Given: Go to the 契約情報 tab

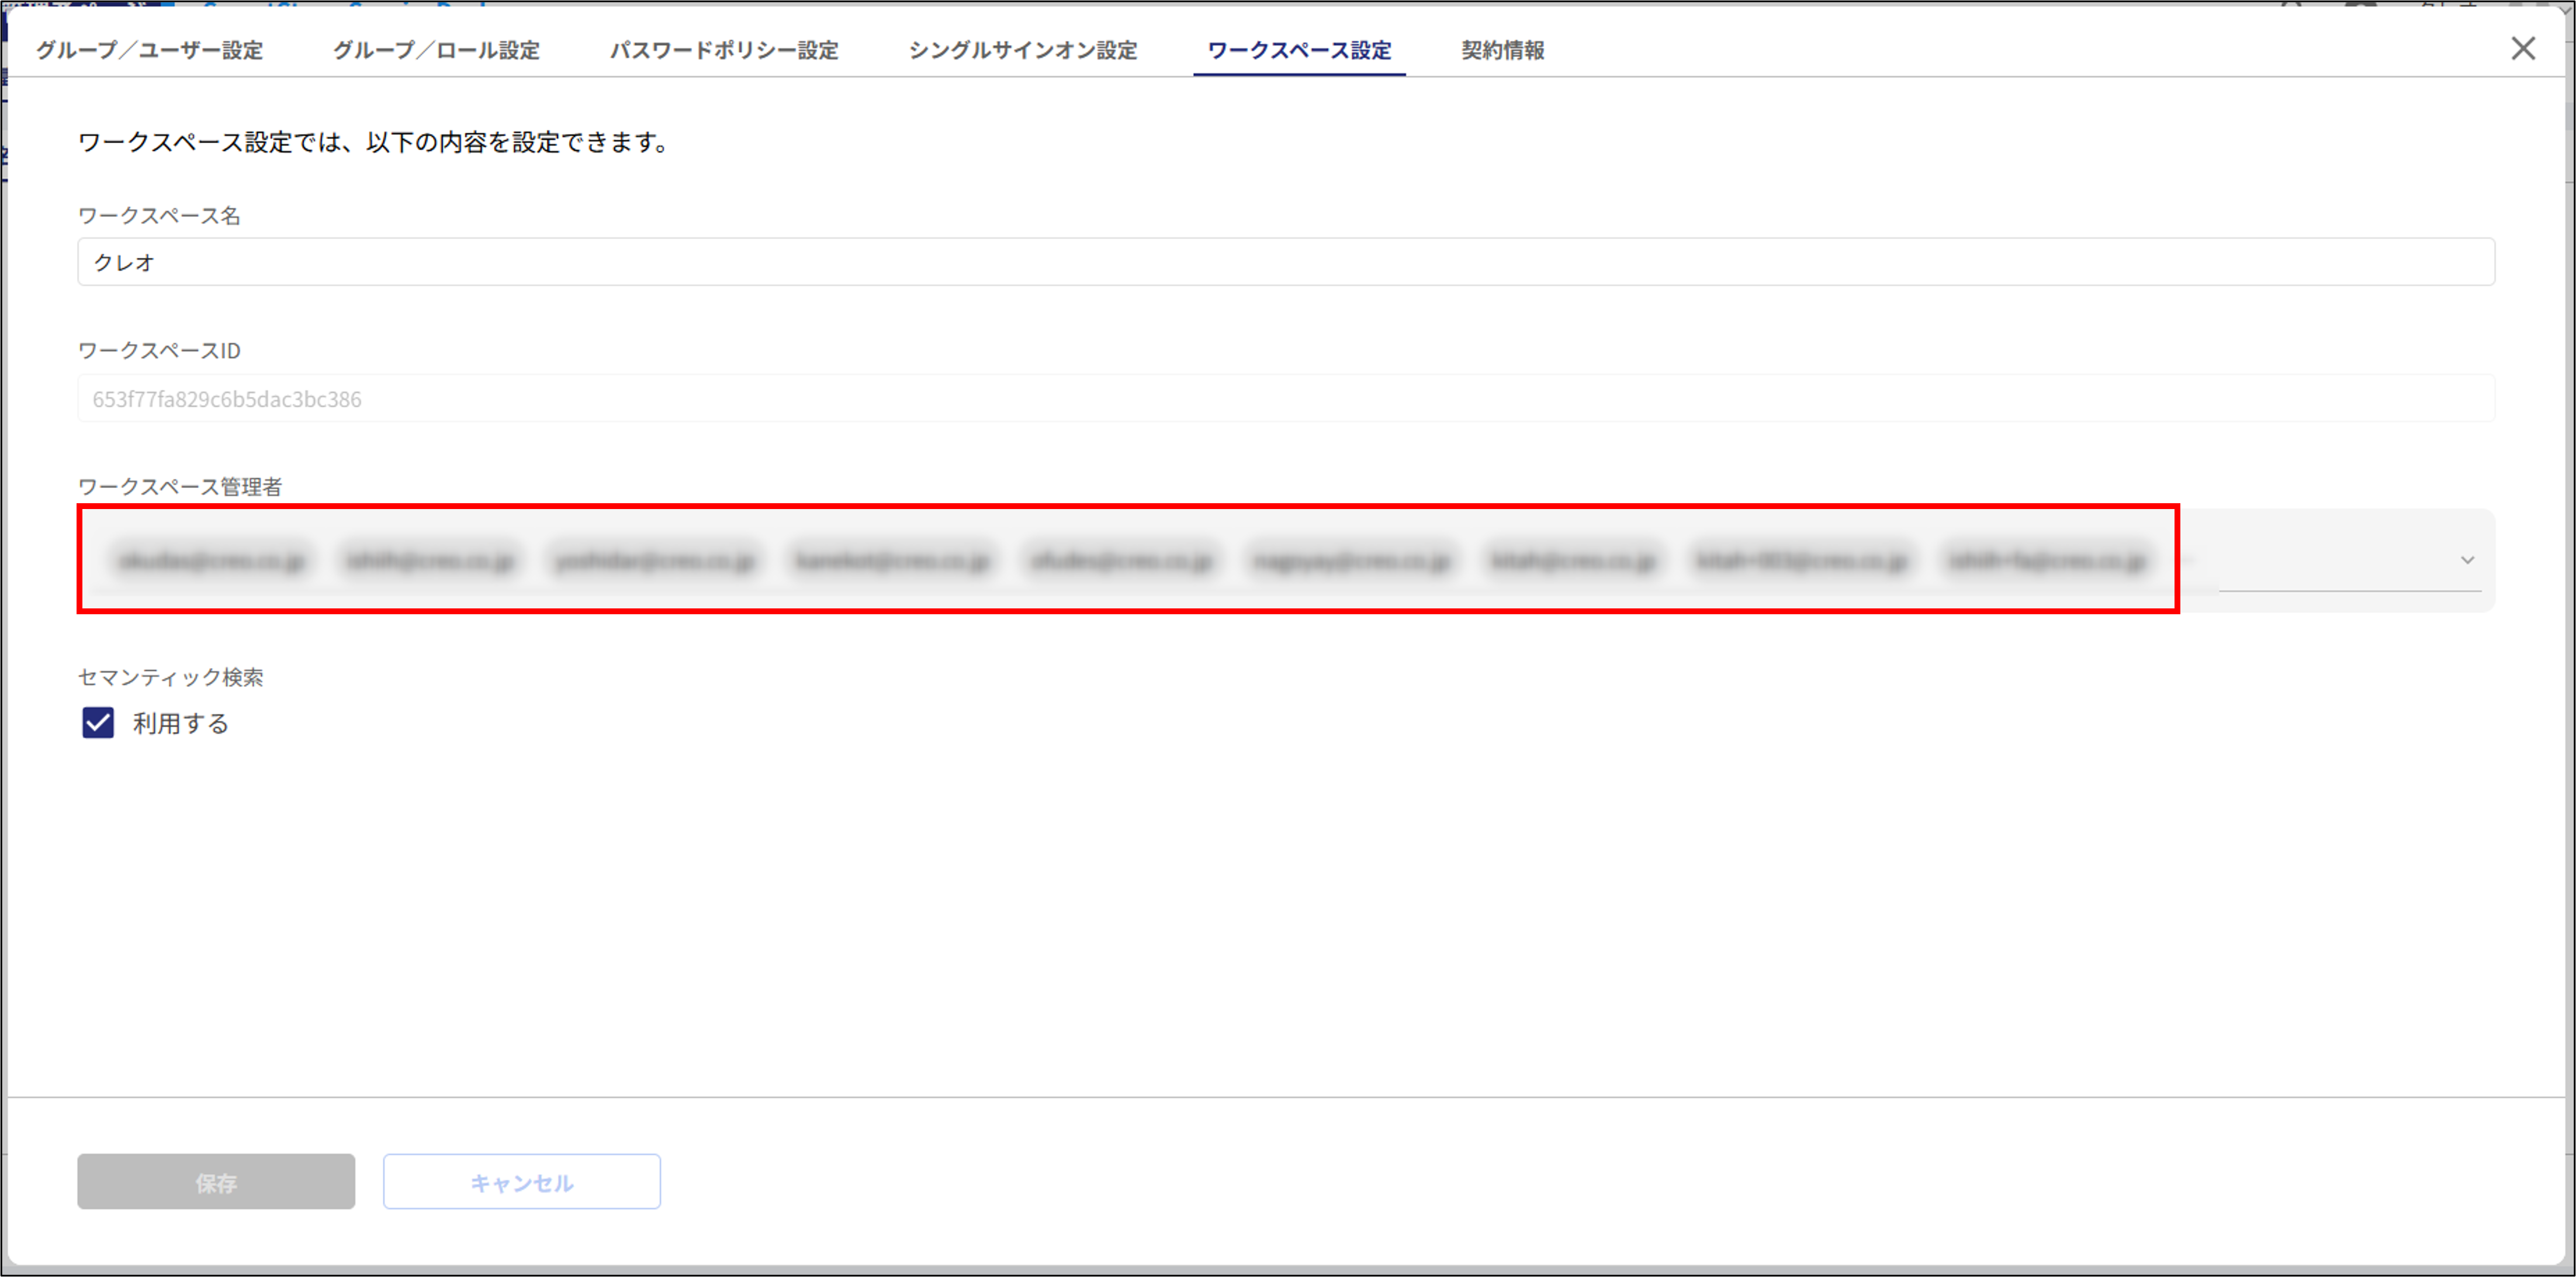Looking at the screenshot, I should coord(1503,50).
